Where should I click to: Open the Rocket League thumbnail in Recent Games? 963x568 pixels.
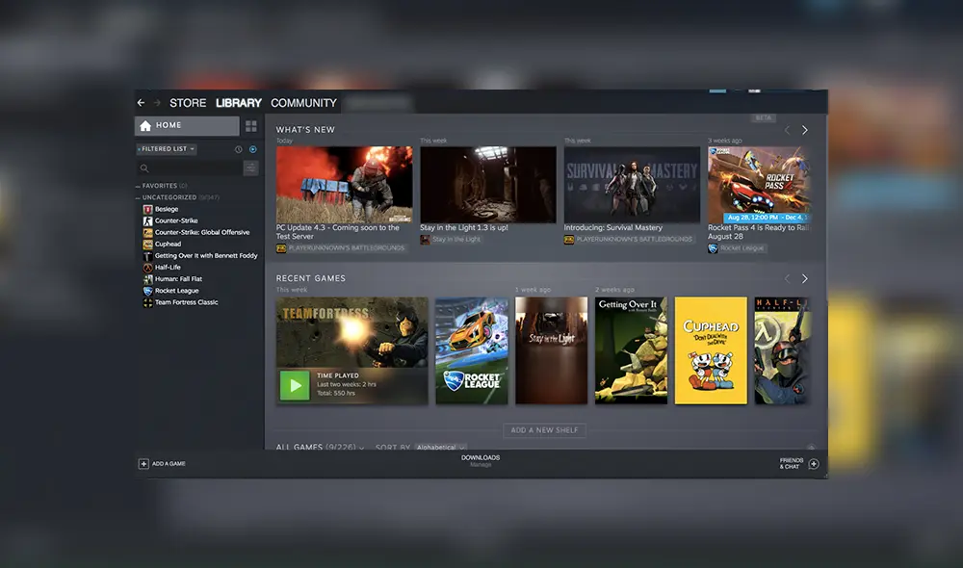tap(471, 349)
